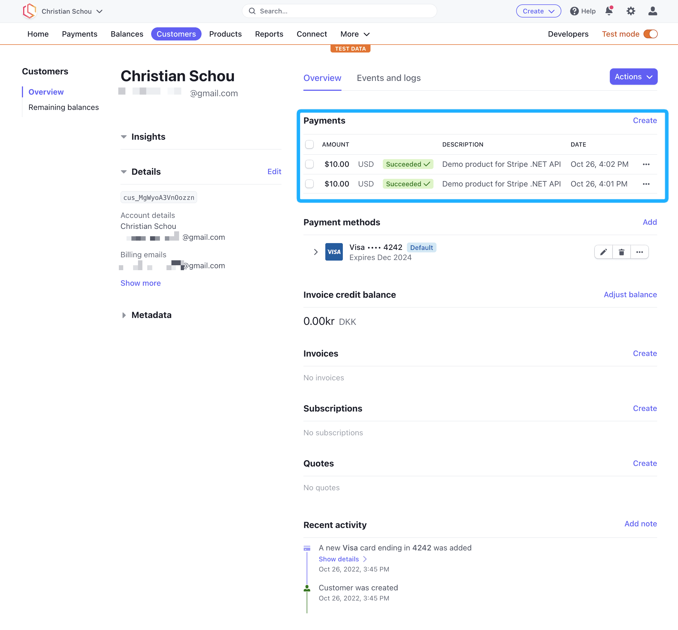Click the settings gear icon in top bar
Screen dimensions: 678x630
point(631,11)
